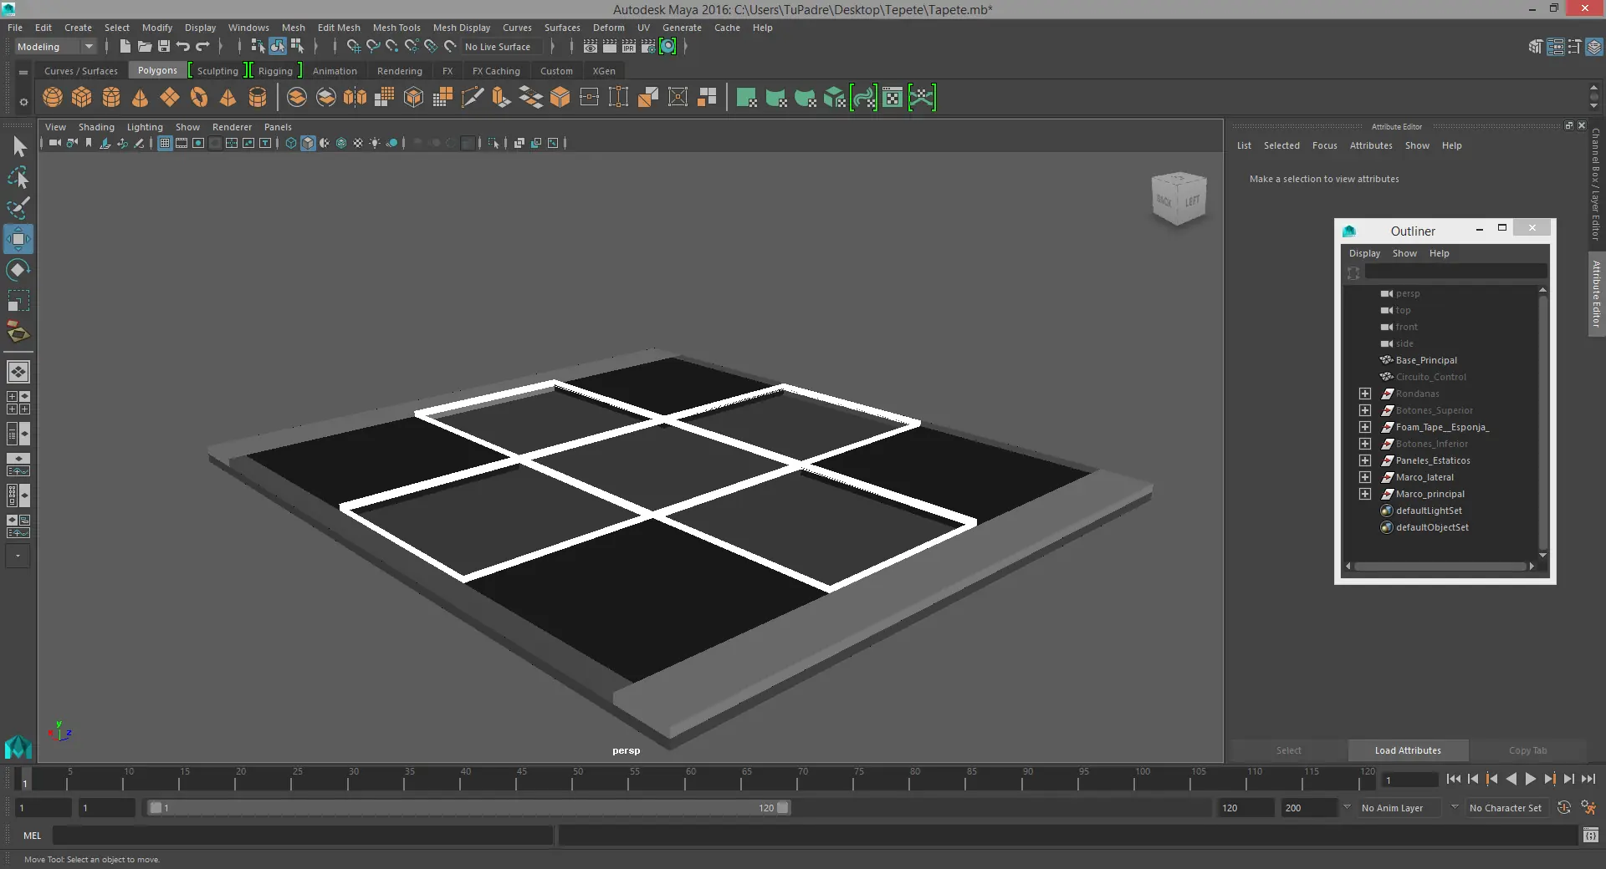Image resolution: width=1606 pixels, height=869 pixels.
Task: Create a polygon torus from the shelf
Action: [199, 98]
